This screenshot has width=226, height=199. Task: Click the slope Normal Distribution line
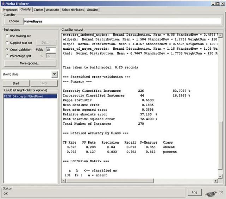(x=141, y=44)
